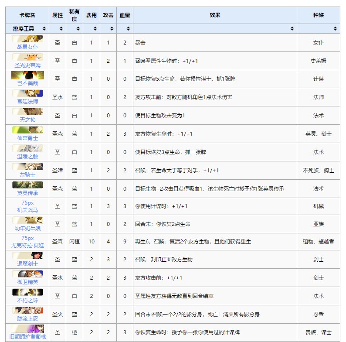Viewport: 346px width, 342px height.
Task: Select effect text 回合末：你恢复2点生命
Action: [163, 224]
